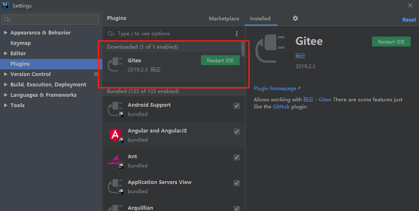Click the Application Servers View plugin icon
The image size is (419, 211).
[115, 186]
